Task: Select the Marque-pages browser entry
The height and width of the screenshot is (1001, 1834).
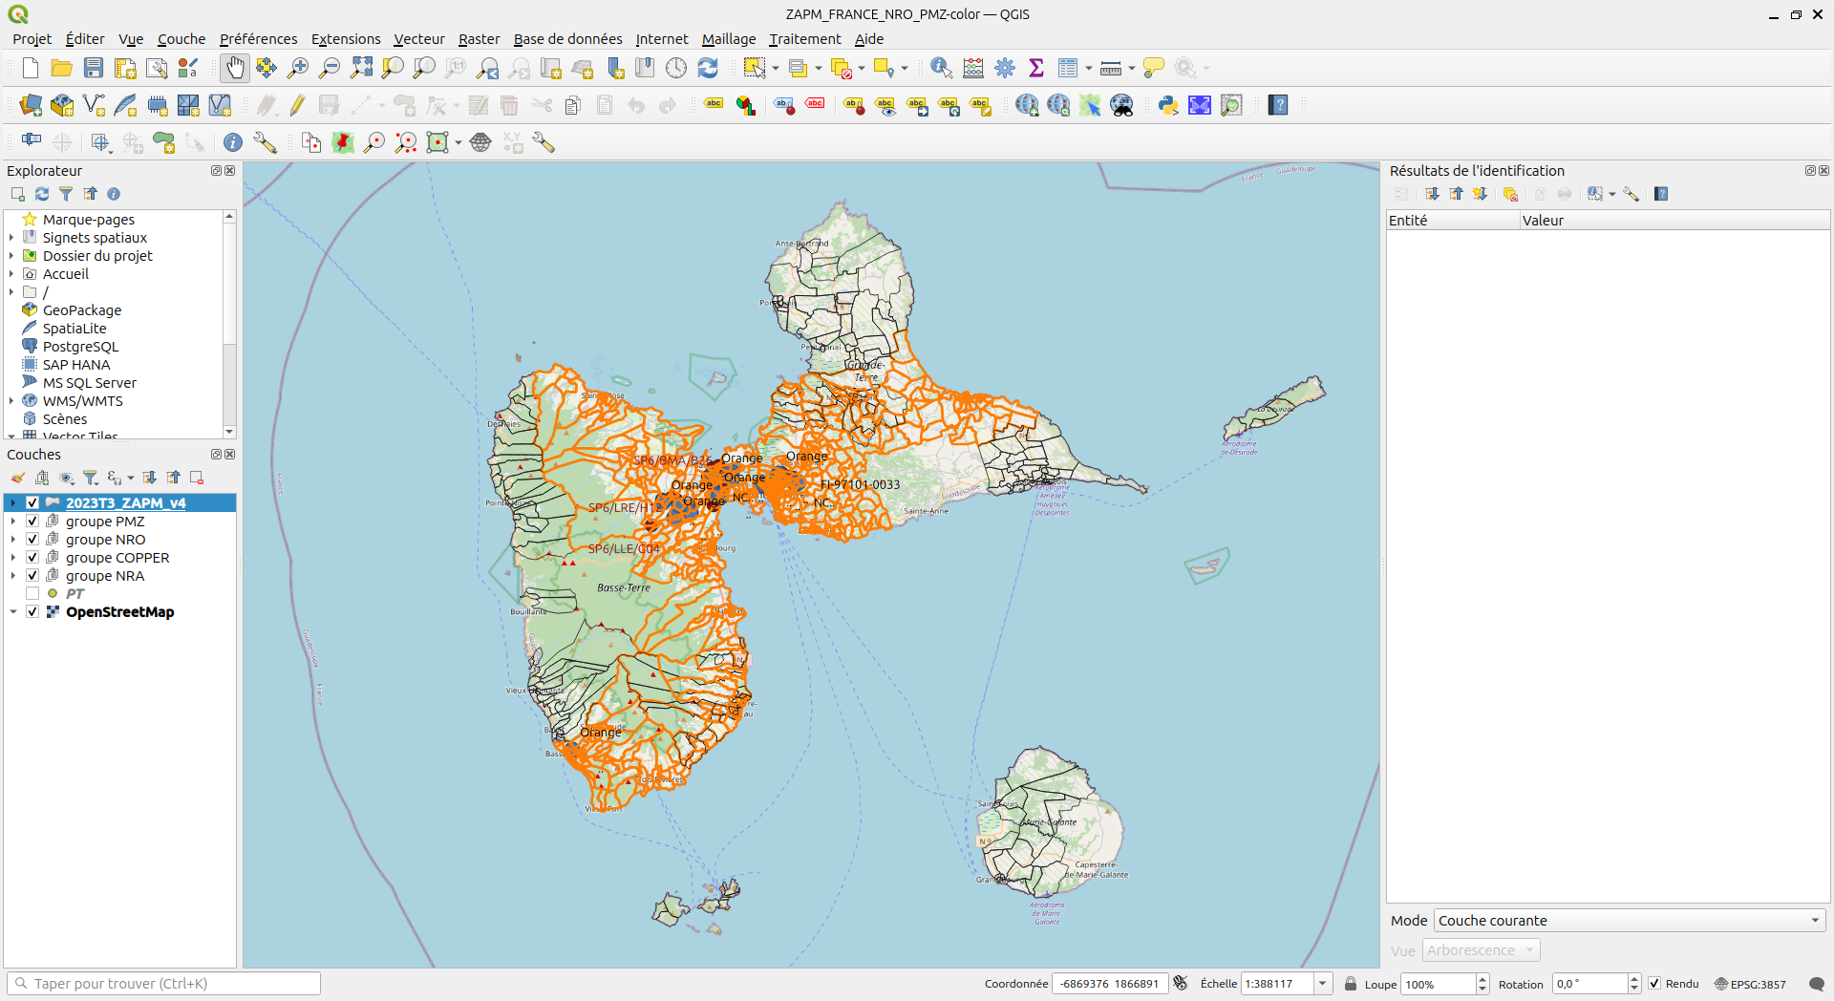Action: pos(89,219)
